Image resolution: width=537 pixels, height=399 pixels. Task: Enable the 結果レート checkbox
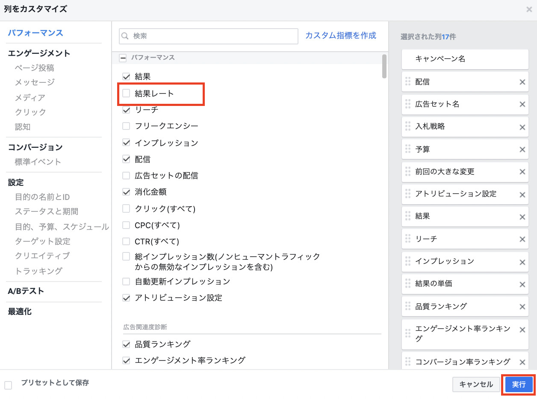(126, 93)
